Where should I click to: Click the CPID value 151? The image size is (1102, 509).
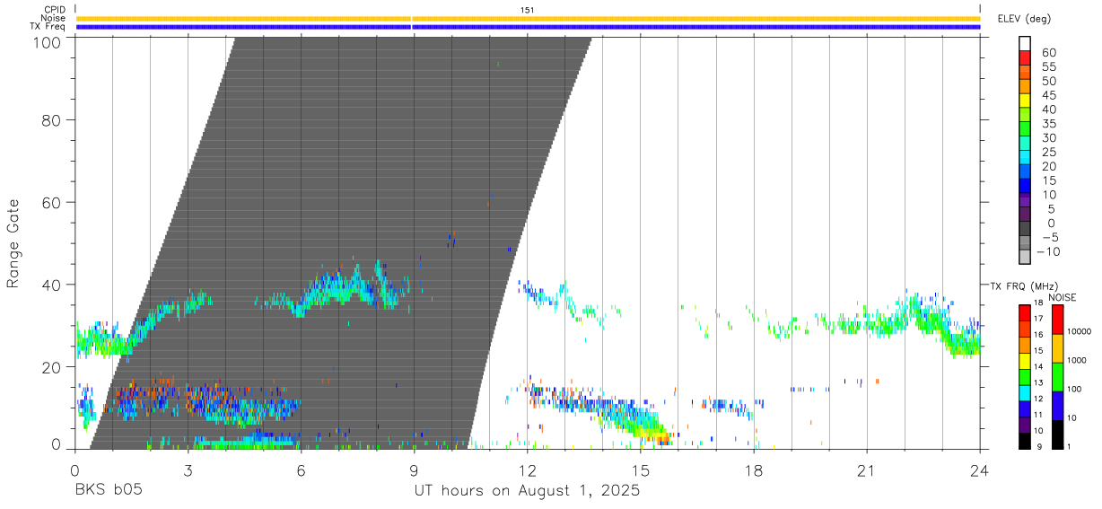[527, 10]
